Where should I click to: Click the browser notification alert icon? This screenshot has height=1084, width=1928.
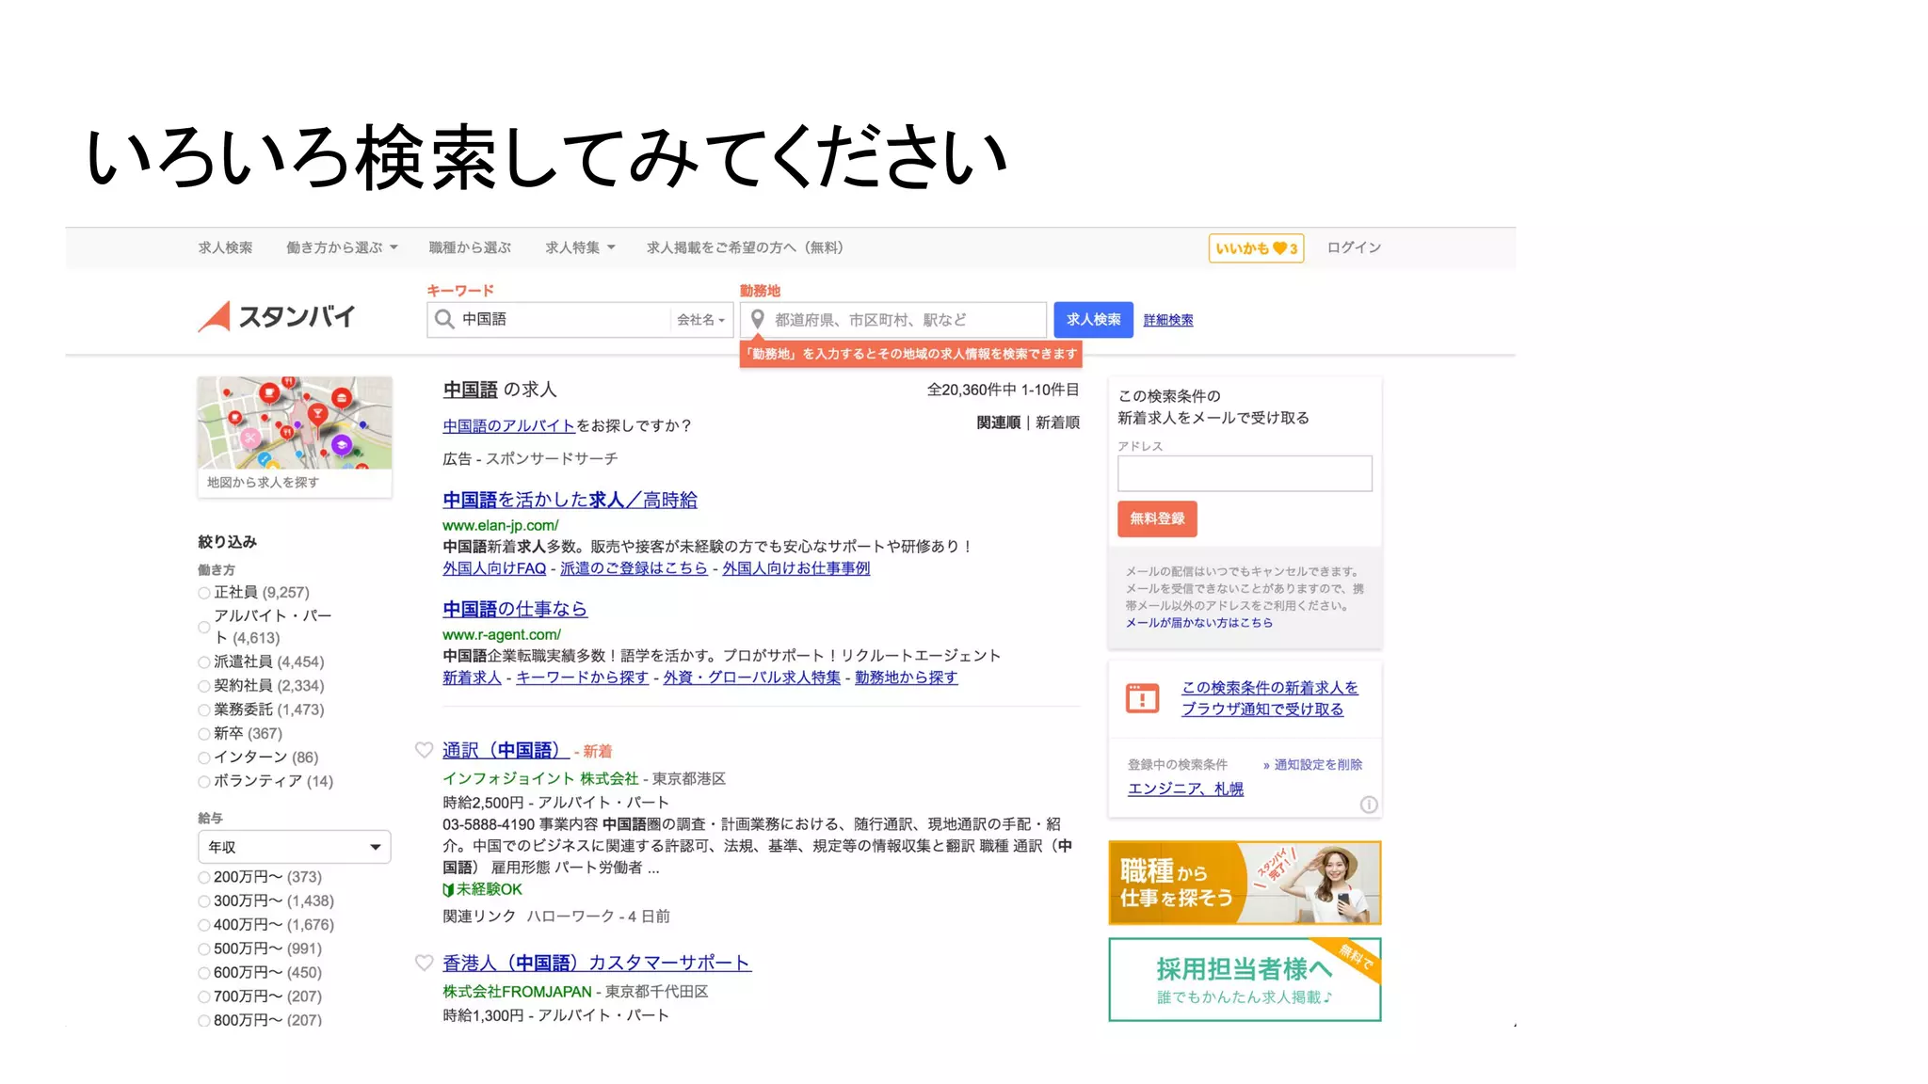pos(1143,698)
